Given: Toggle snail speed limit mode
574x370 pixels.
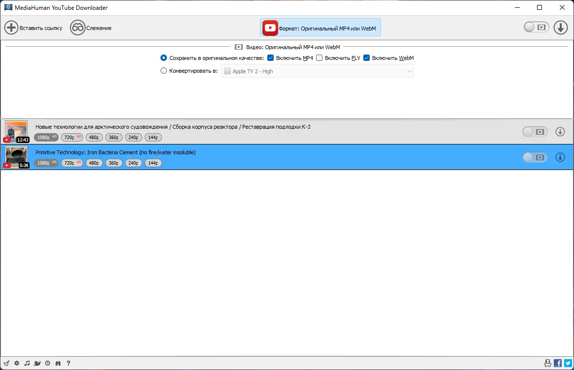Looking at the screenshot, I should (x=37, y=363).
